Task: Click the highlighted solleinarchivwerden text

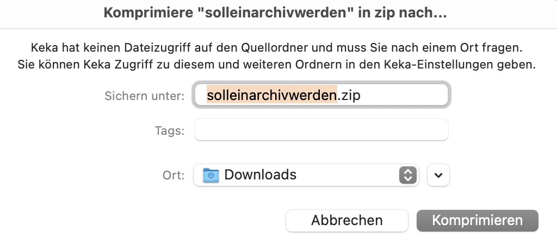Action: coord(272,95)
